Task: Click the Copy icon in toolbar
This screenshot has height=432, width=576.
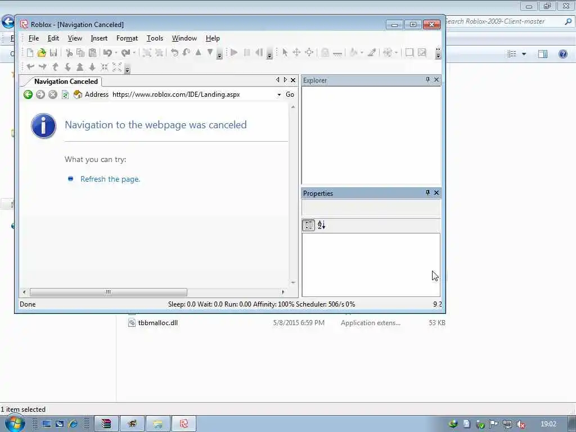Action: [80, 53]
